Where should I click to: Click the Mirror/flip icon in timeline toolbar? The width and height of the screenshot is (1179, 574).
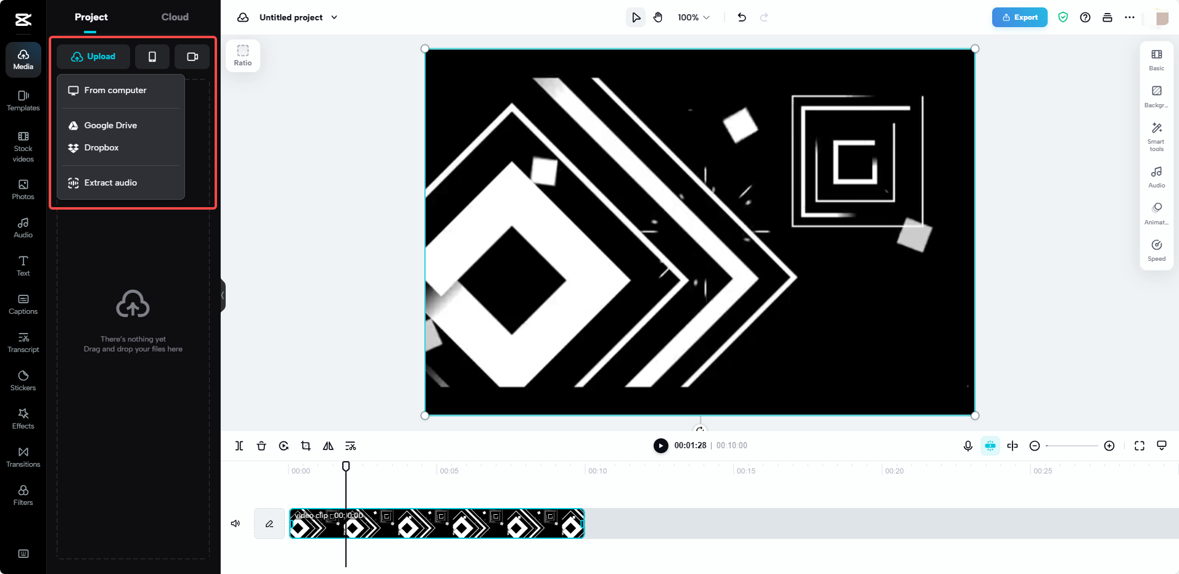point(327,446)
